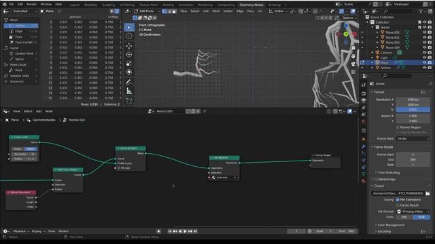Image resolution: width=435 pixels, height=244 pixels.
Task: Open the File Format FFmpeg Video dropdown
Action: (413, 211)
